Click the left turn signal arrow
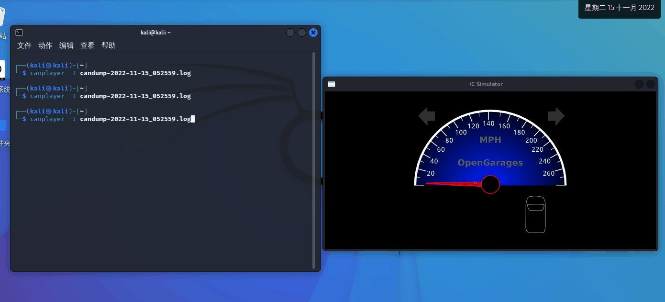The height and width of the screenshot is (302, 665). click(x=427, y=116)
